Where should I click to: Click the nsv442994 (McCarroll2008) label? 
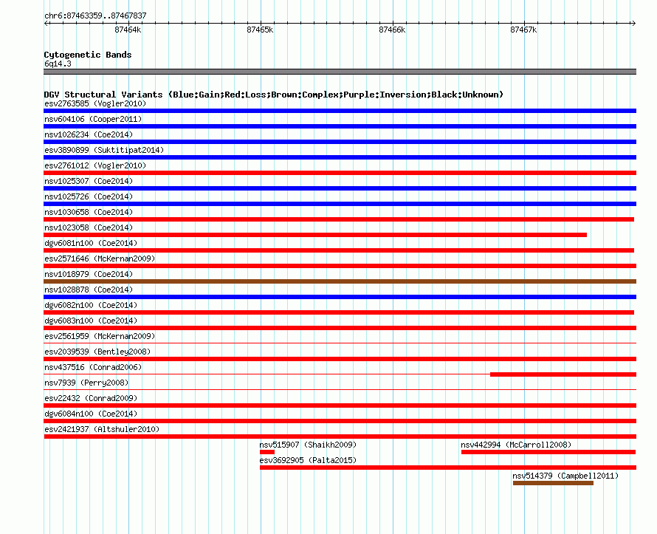pyautogui.click(x=516, y=445)
